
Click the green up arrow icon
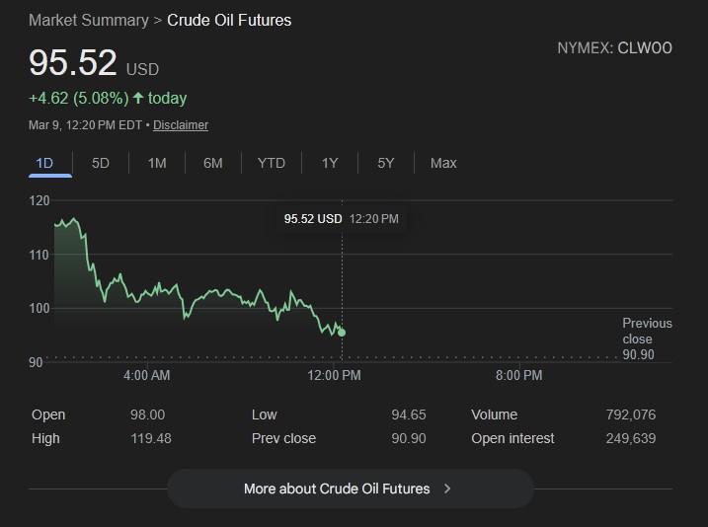[x=138, y=98]
